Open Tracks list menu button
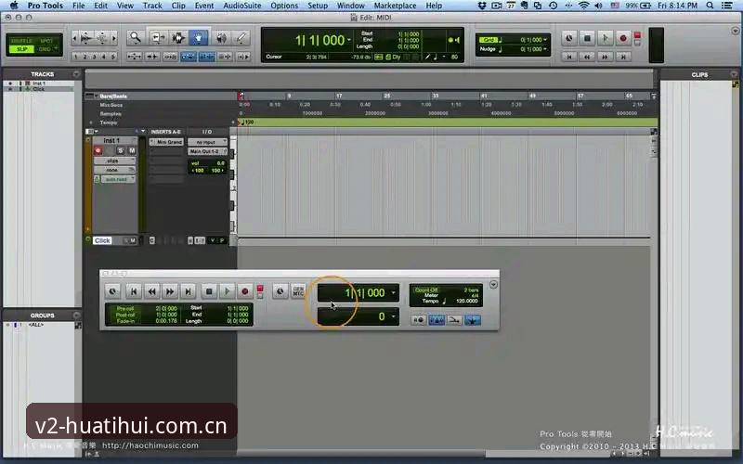Viewport: 743px width, 464px height. click(76, 74)
